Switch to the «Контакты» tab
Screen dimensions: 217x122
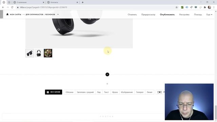point(62,2)
